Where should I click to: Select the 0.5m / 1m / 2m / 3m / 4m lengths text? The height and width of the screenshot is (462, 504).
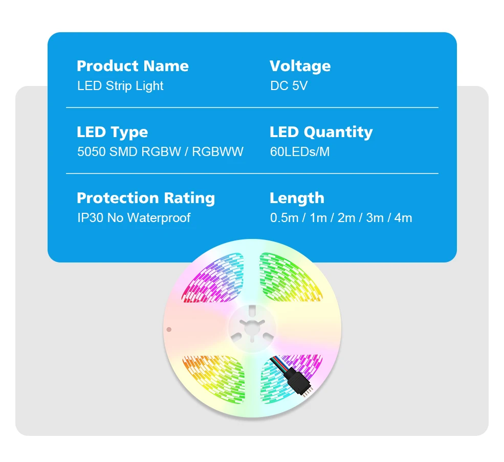(x=341, y=218)
